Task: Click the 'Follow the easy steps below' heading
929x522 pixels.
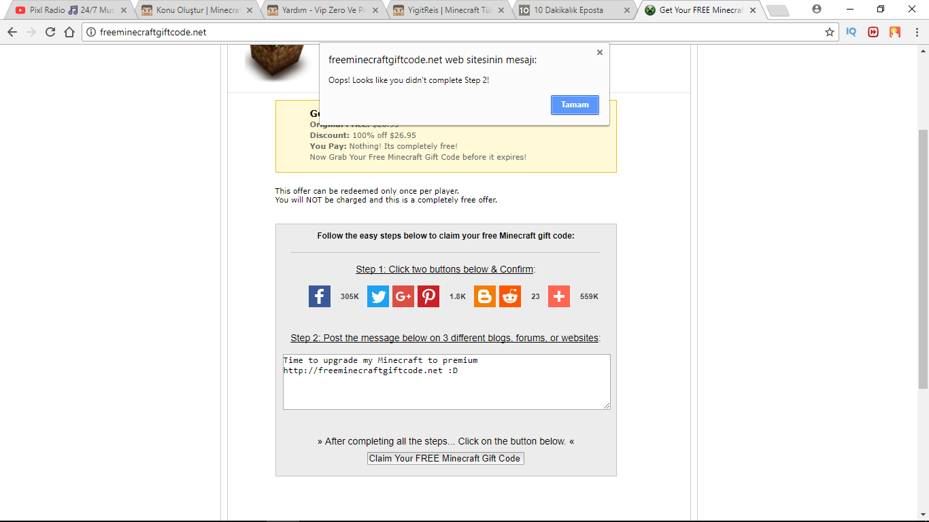Action: tap(445, 236)
